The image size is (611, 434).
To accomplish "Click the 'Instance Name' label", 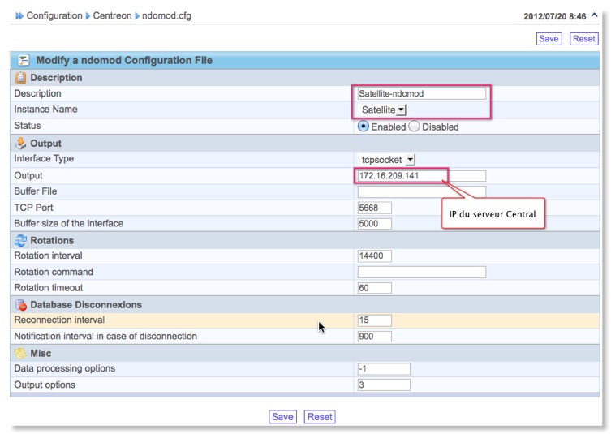I will [45, 110].
